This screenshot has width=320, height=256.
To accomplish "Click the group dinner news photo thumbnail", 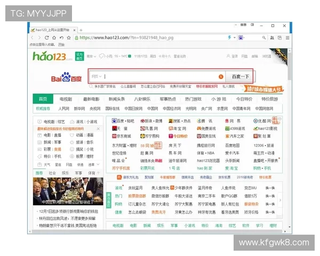I will coord(68,191).
